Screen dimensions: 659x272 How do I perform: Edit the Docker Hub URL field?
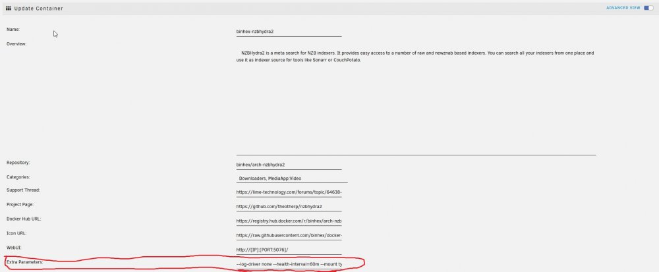click(289, 221)
